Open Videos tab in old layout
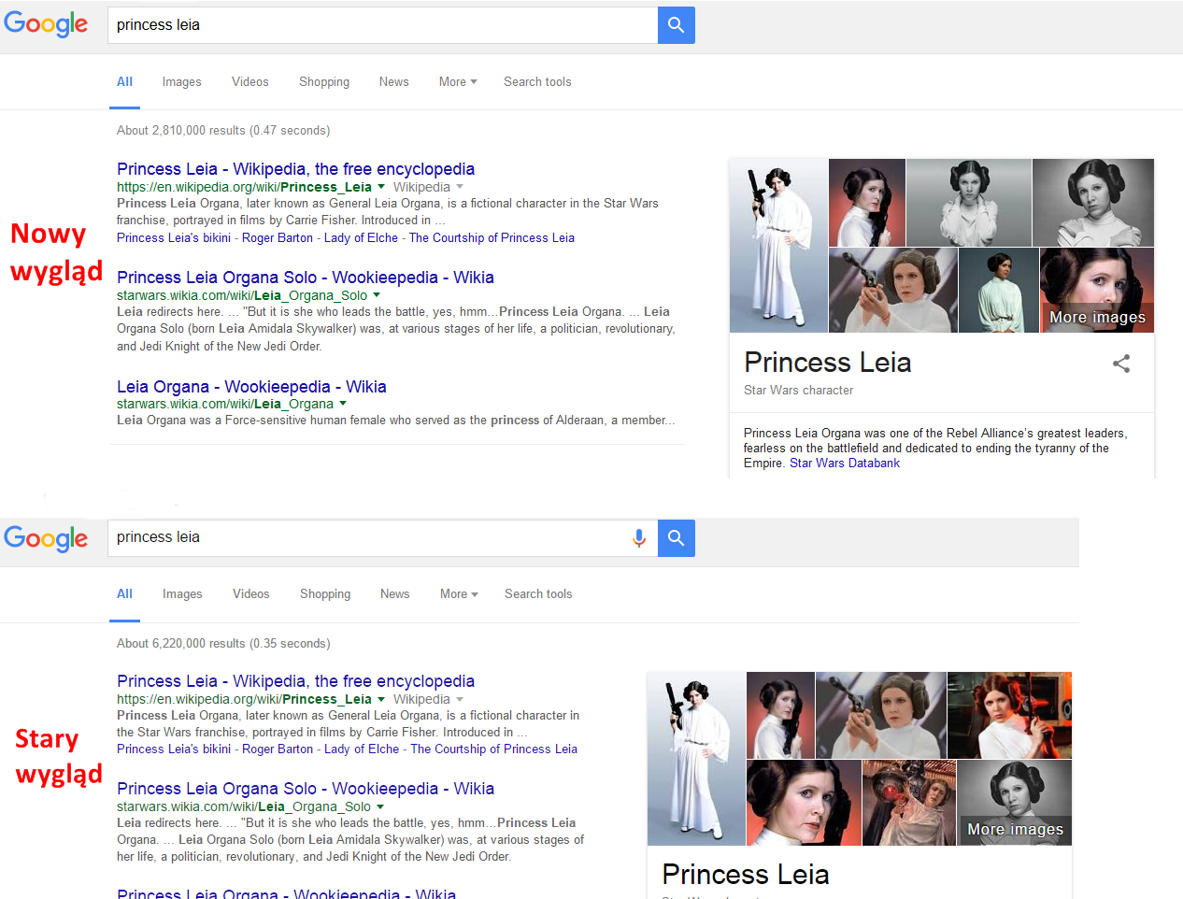Viewport: 1183px width, 899px height. tap(251, 594)
